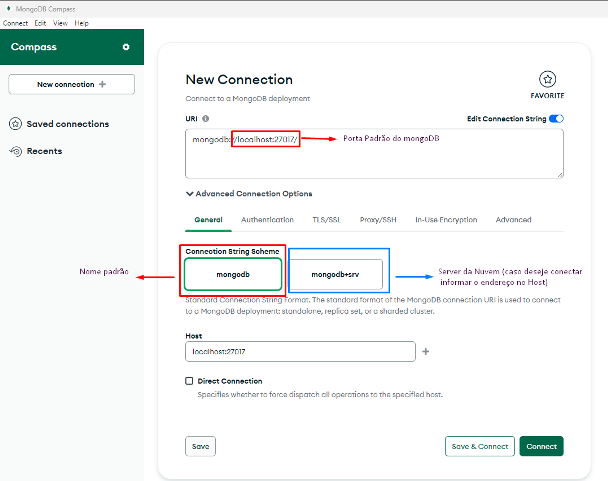The width and height of the screenshot is (608, 481).
Task: Open the TLS/SSL tab
Action: coord(327,220)
